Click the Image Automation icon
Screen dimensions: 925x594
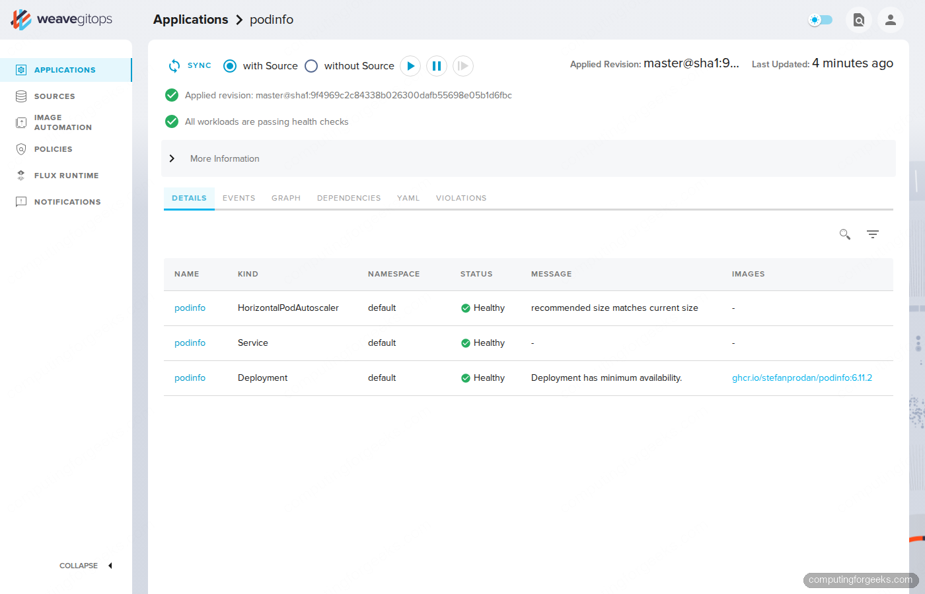21,123
